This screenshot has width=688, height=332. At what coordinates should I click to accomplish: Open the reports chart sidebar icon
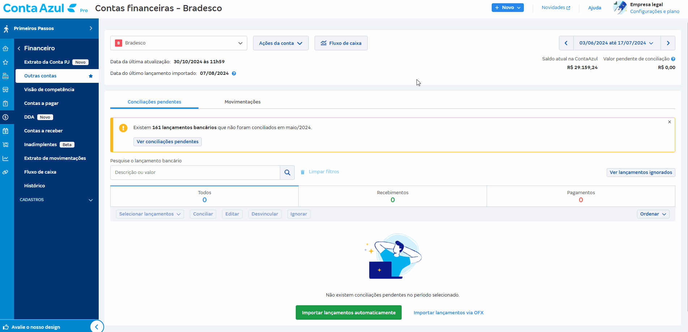pos(5,158)
